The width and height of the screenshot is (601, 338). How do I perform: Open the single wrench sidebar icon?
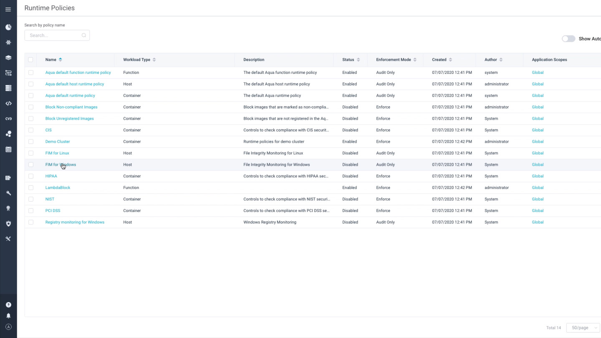tap(8, 193)
